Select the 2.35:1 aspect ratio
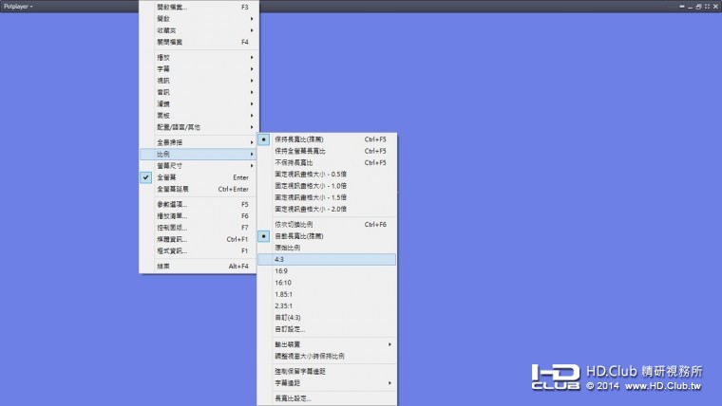 (327, 305)
